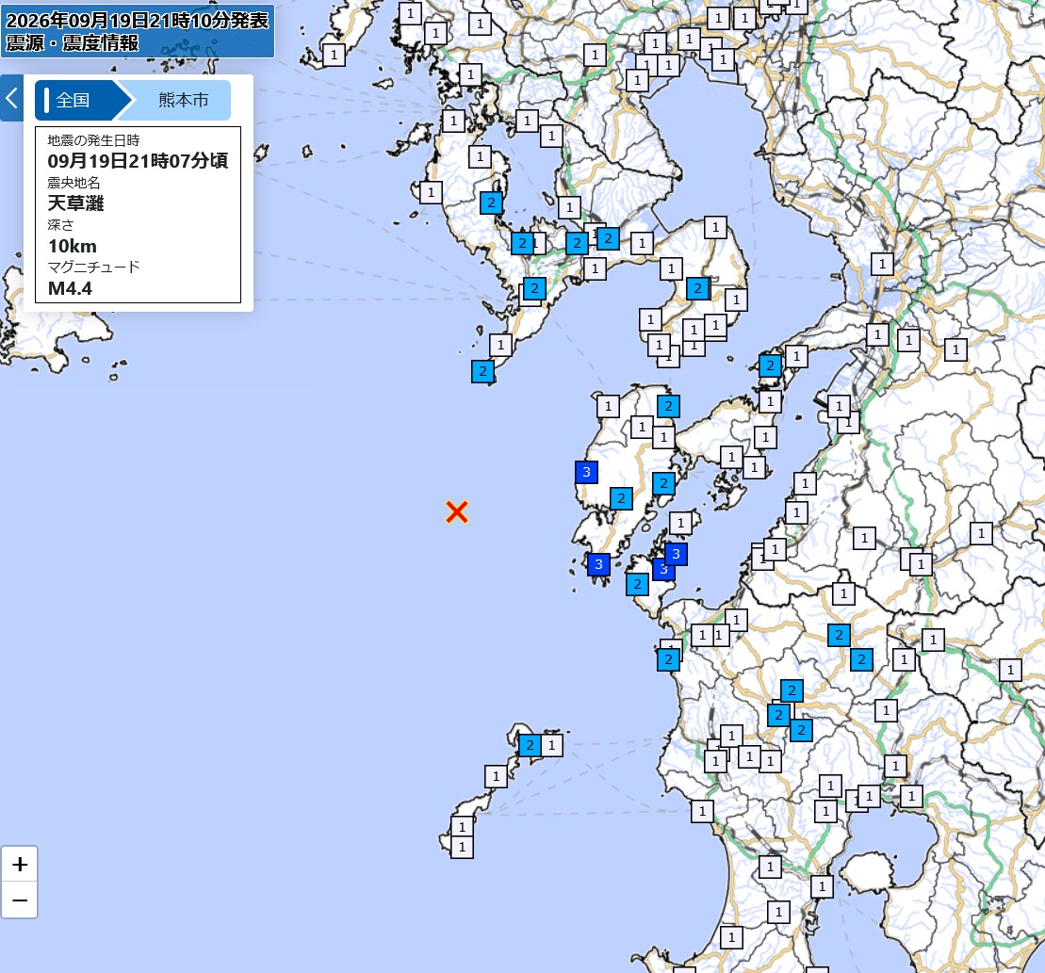Click the red X epicenter marker

[x=456, y=512]
